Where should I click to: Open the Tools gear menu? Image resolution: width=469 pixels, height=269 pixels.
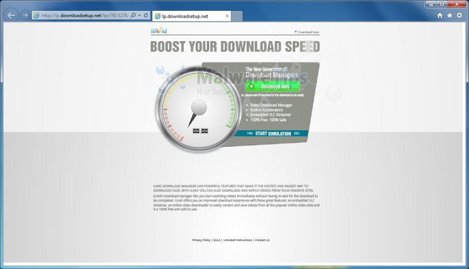click(x=459, y=15)
